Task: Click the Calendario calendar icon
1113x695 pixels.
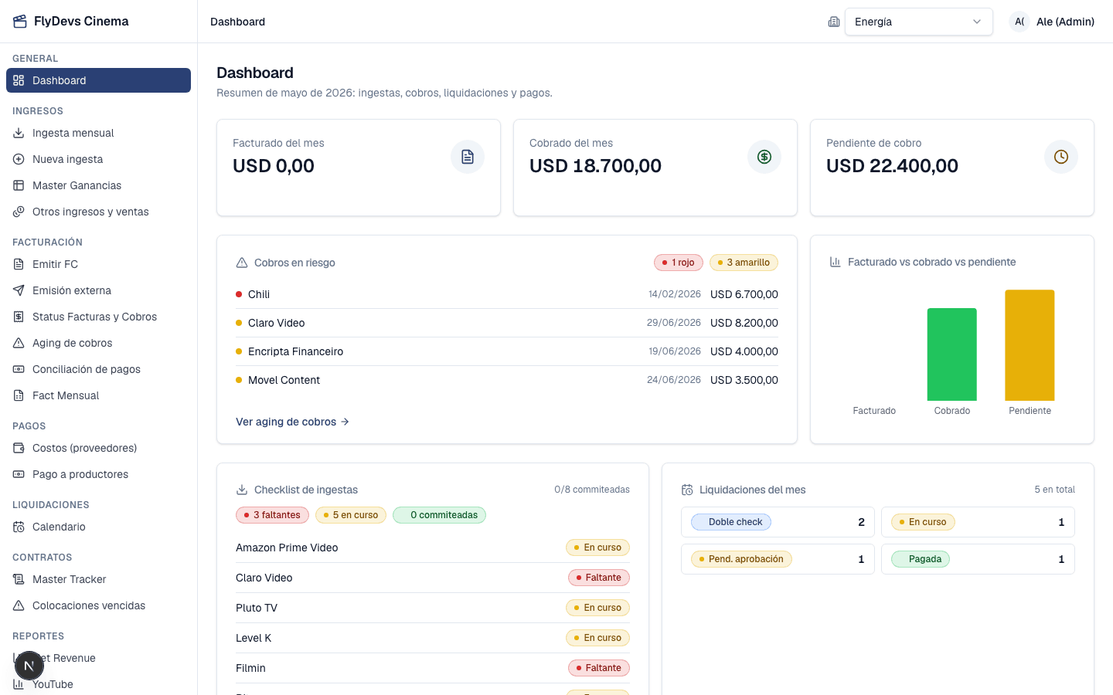Action: [19, 527]
